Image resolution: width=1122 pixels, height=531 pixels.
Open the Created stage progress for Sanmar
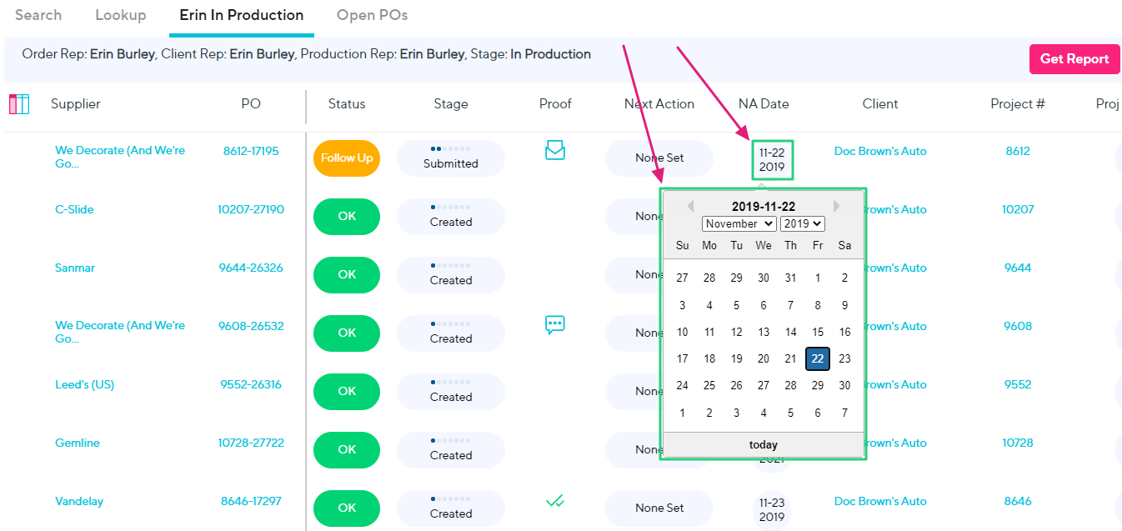click(451, 275)
